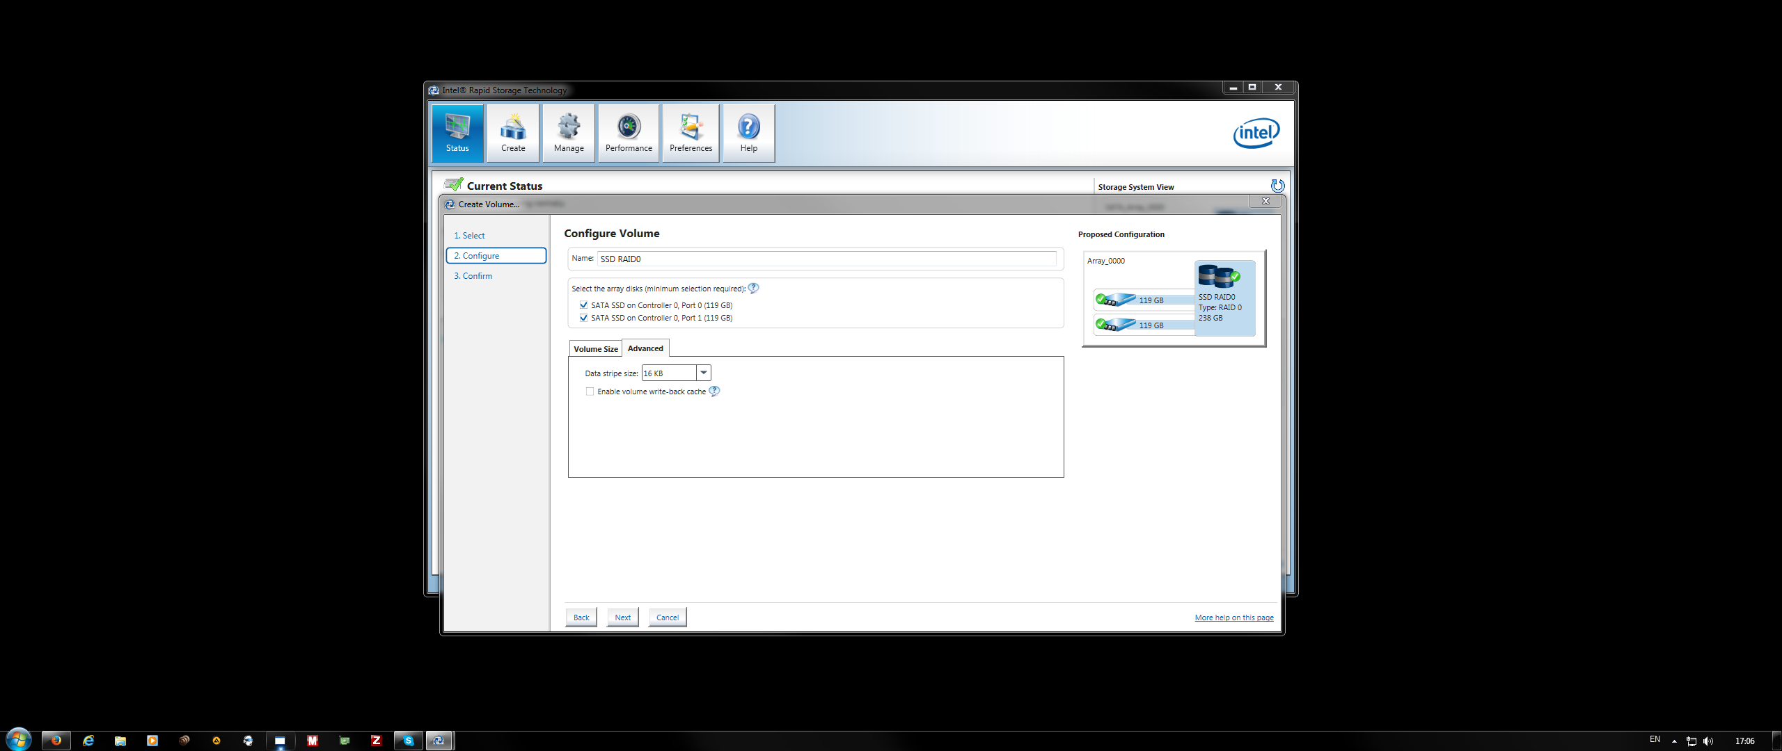Toggle SATA SSD Port 0 checkbox
The image size is (1782, 751).
click(x=583, y=305)
